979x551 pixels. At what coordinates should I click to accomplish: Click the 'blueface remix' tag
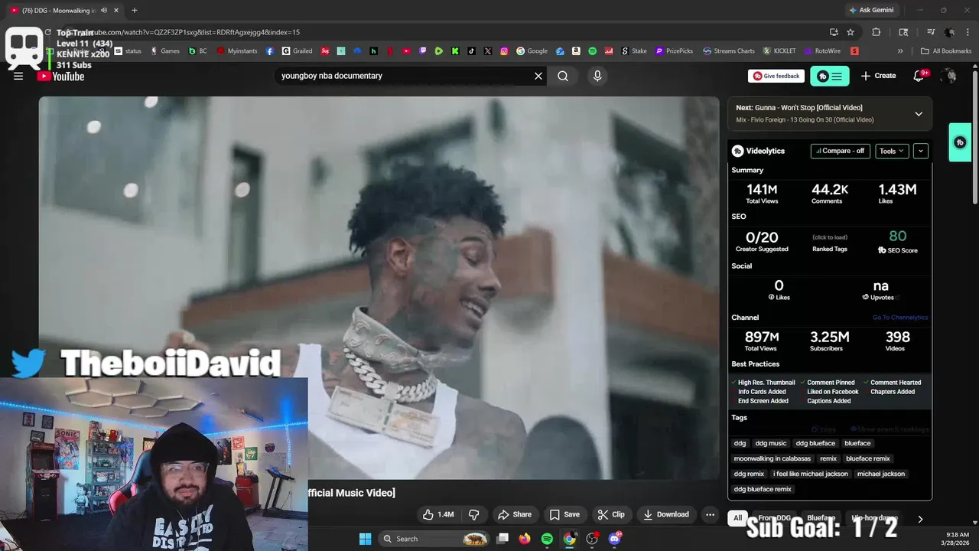click(x=868, y=458)
